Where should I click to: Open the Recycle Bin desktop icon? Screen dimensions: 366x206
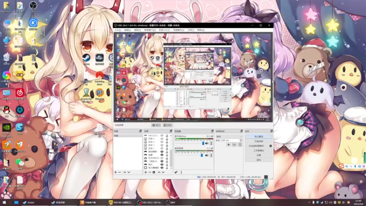point(6,58)
